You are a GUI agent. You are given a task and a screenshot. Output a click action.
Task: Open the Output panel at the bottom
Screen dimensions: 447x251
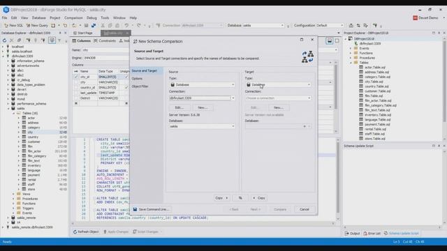tap(352, 234)
